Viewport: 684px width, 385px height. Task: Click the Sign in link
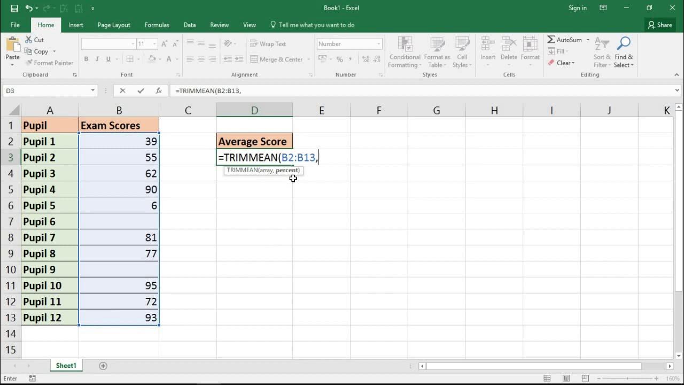(577, 8)
